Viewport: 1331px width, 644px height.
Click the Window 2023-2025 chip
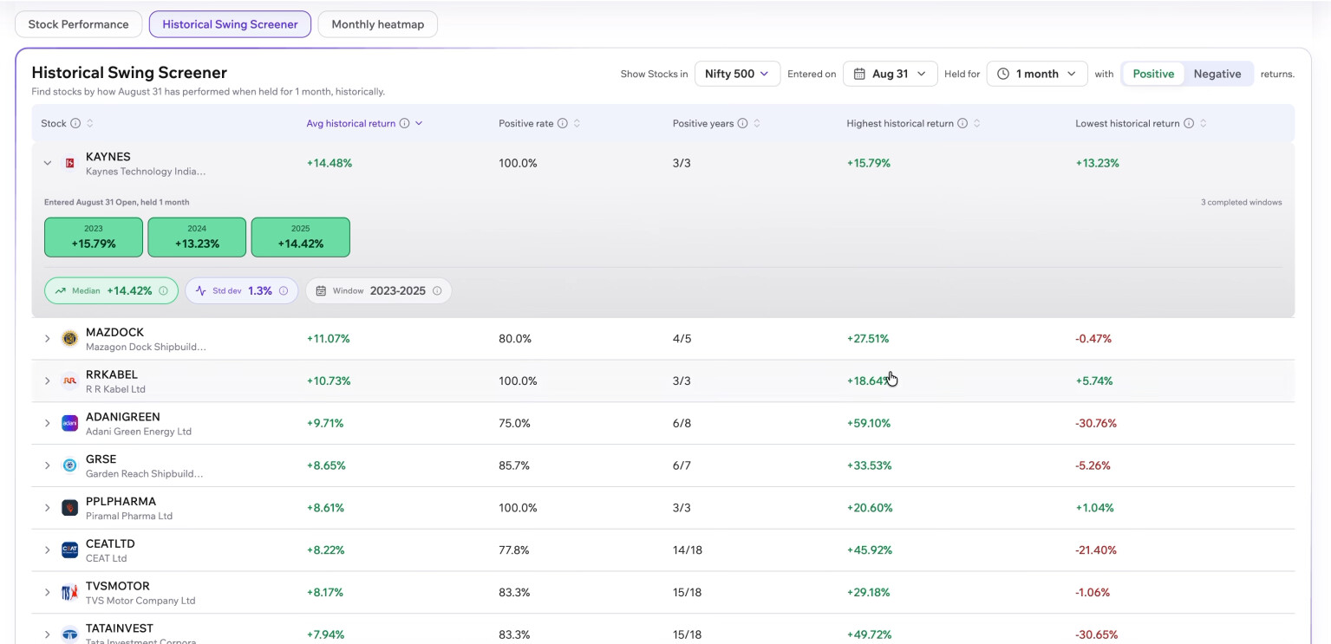378,291
